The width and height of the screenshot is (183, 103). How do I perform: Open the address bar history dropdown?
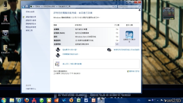coord(113,7)
